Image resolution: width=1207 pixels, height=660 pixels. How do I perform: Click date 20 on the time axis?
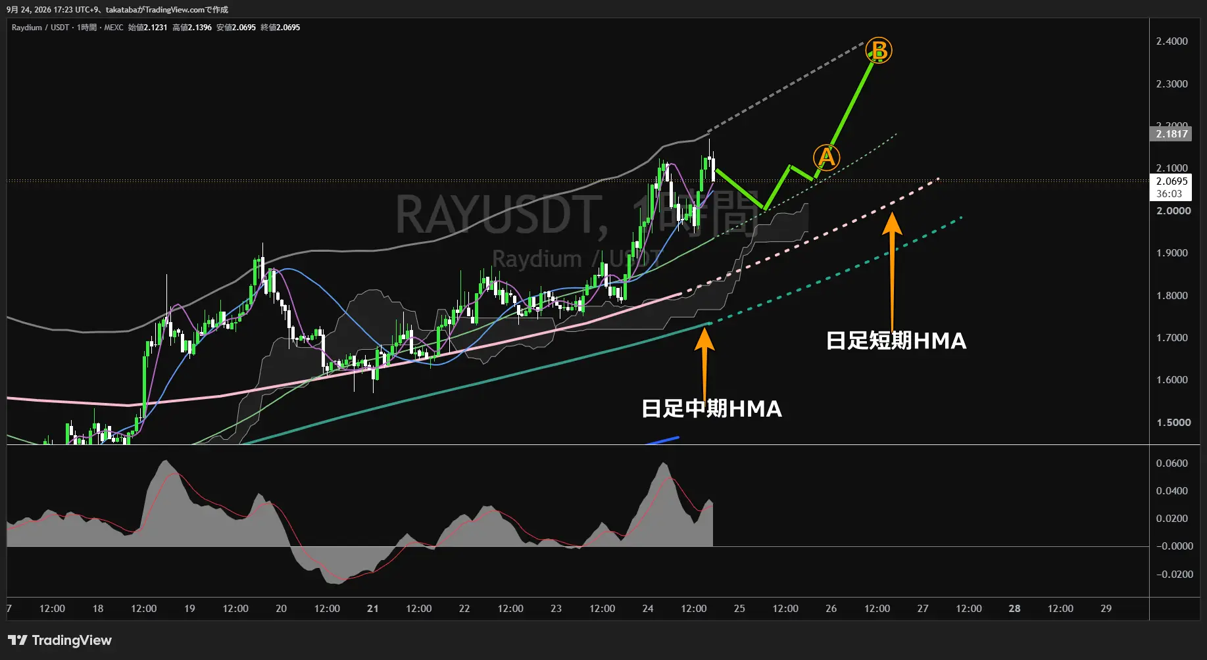281,609
